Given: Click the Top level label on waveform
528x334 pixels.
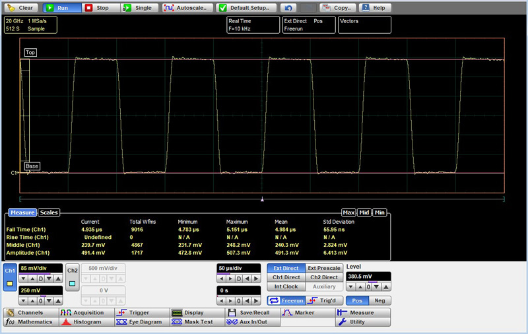Looking at the screenshot, I should [x=30, y=52].
